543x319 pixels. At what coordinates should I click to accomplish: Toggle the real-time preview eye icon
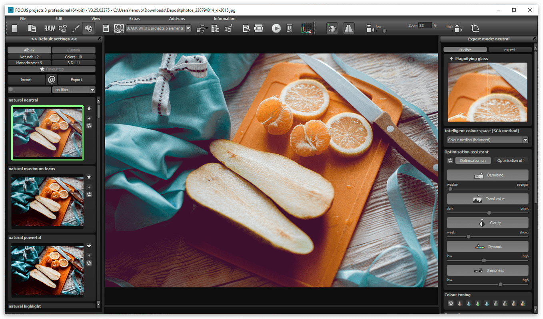click(332, 28)
